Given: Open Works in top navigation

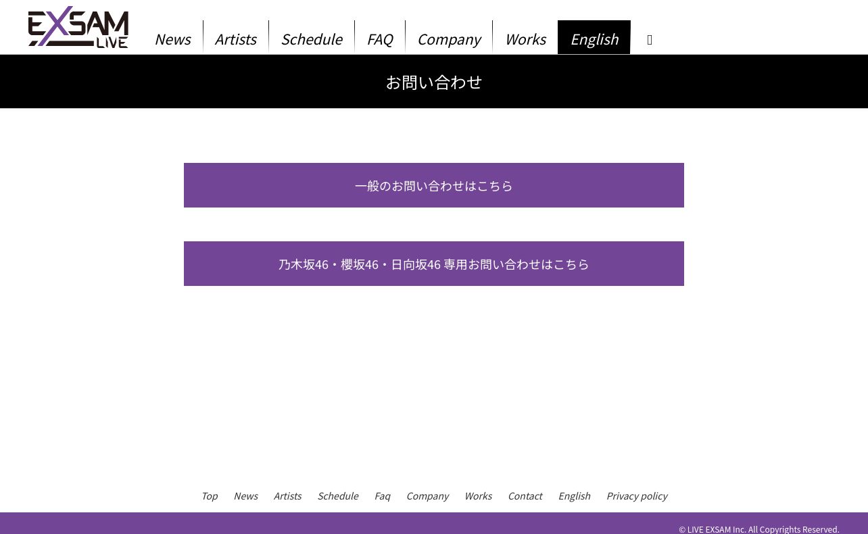Looking at the screenshot, I should 525,39.
